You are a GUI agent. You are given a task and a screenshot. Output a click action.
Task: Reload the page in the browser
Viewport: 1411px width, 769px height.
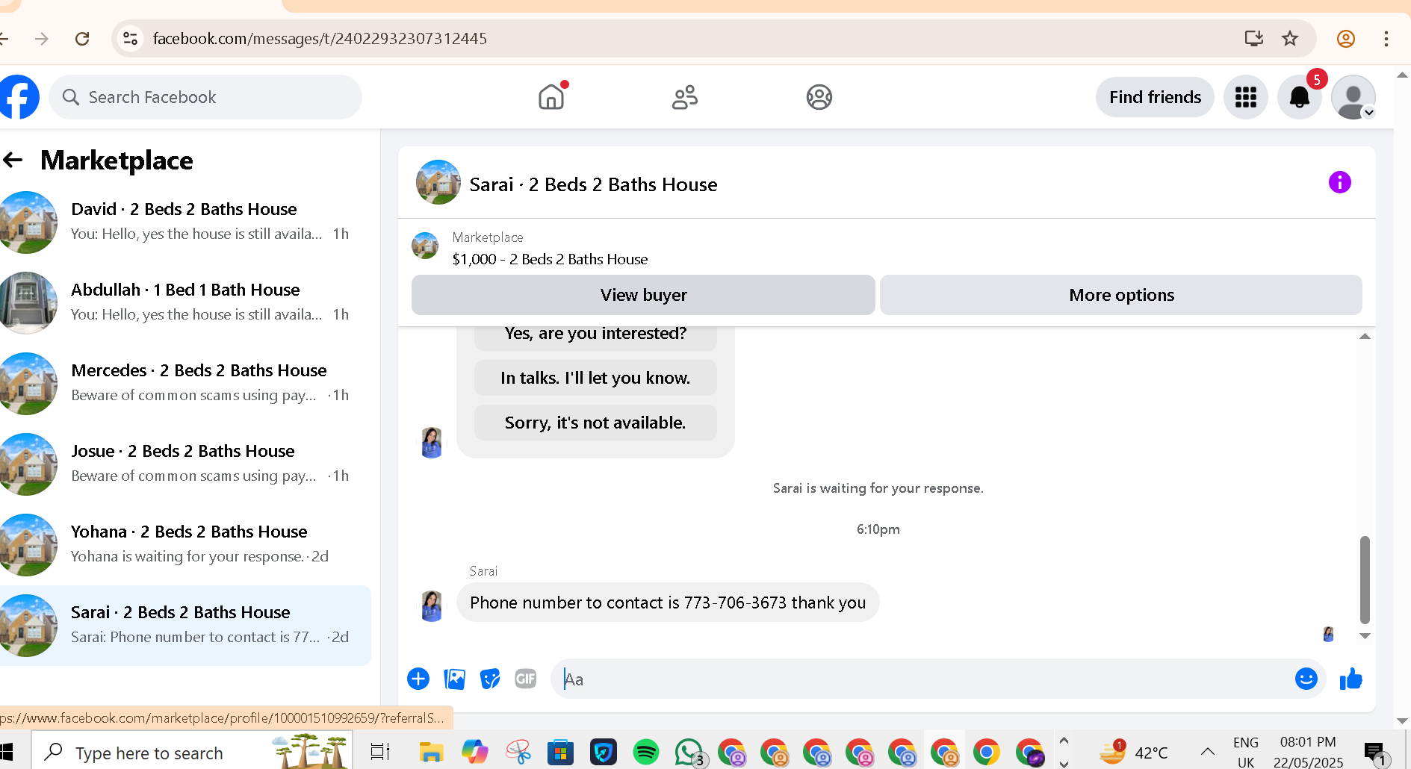point(82,39)
